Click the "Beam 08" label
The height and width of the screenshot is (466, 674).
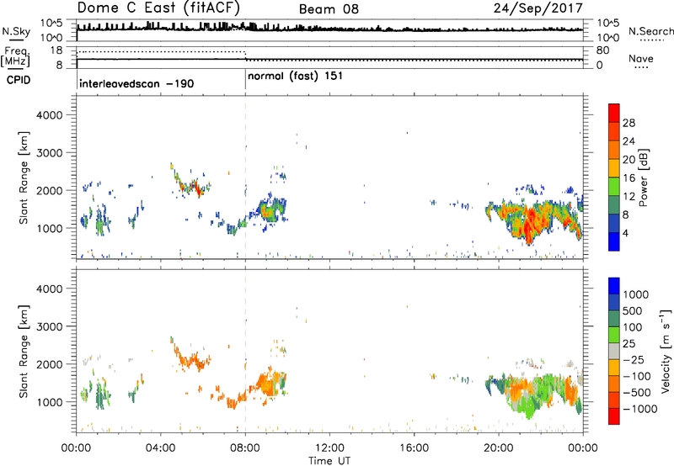[x=329, y=9]
